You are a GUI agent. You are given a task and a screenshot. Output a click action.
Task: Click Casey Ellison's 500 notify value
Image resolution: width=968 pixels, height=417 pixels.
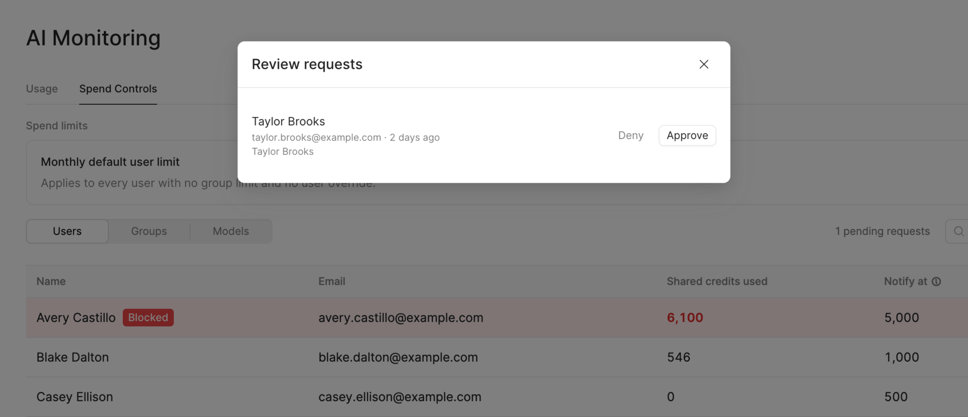(x=896, y=397)
